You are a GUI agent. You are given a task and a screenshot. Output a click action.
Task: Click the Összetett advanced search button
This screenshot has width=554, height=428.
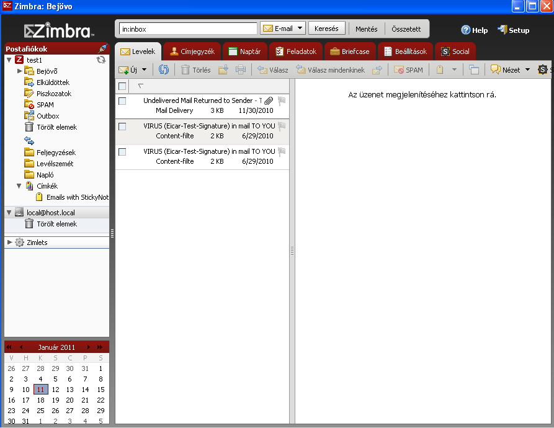pos(406,29)
